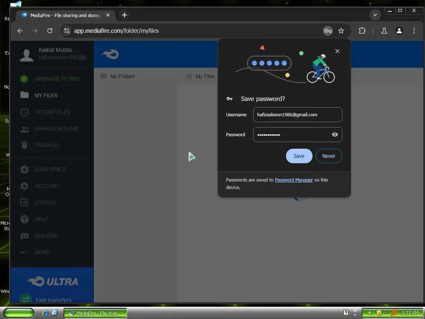Click the Start button on taskbar
The image size is (425, 319).
19,313
